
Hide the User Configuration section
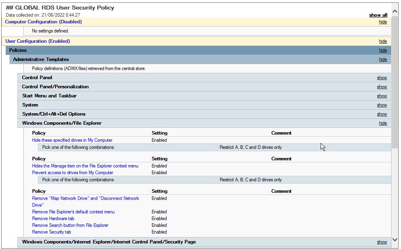pyautogui.click(x=383, y=42)
